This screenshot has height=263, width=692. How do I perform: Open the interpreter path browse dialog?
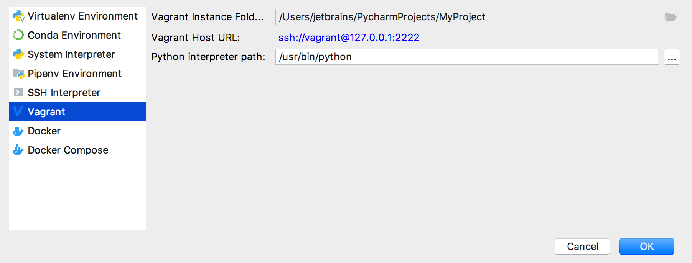pos(672,56)
